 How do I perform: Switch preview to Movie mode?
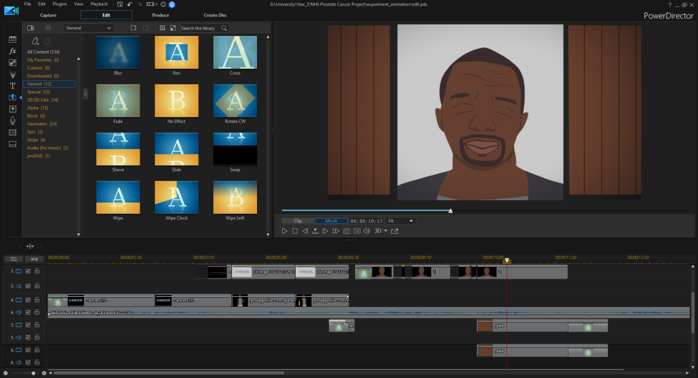pyautogui.click(x=331, y=221)
